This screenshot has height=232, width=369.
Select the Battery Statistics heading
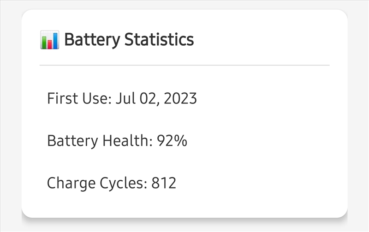click(129, 40)
